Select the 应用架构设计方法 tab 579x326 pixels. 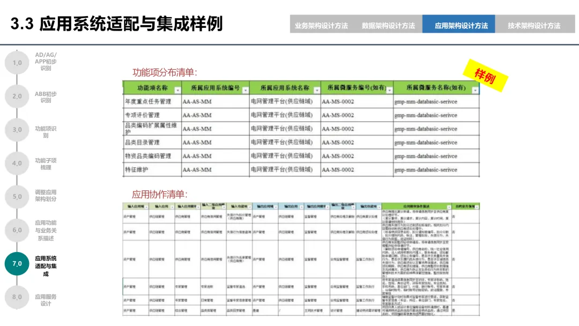(x=458, y=24)
